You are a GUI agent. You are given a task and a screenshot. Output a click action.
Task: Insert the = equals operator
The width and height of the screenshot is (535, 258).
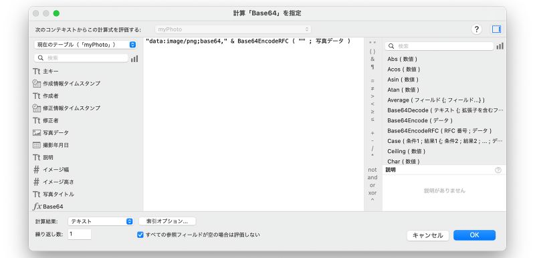[x=372, y=81]
